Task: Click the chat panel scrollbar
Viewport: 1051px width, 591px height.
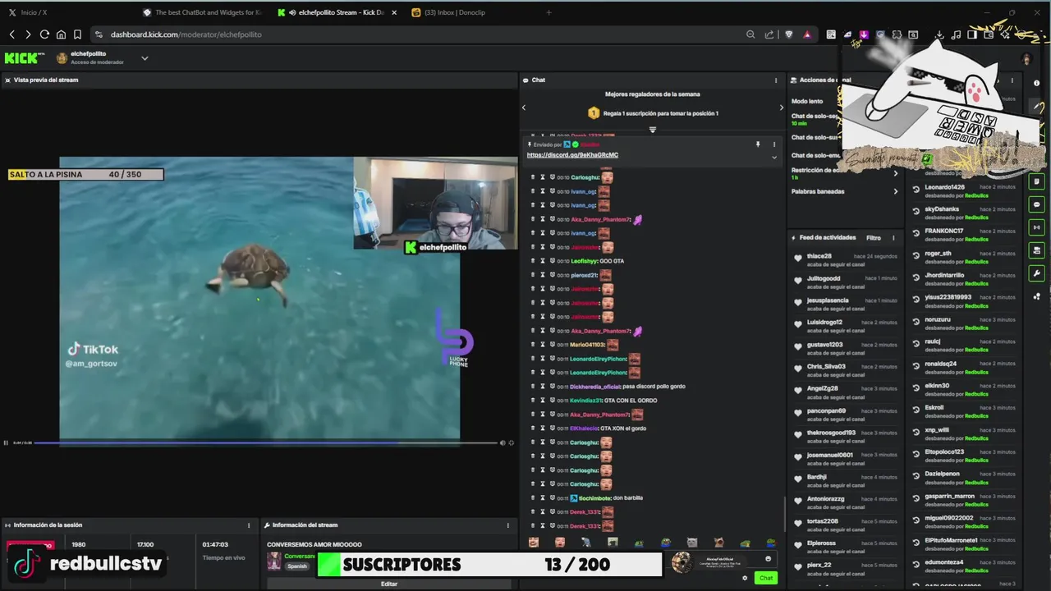Action: pos(784,515)
